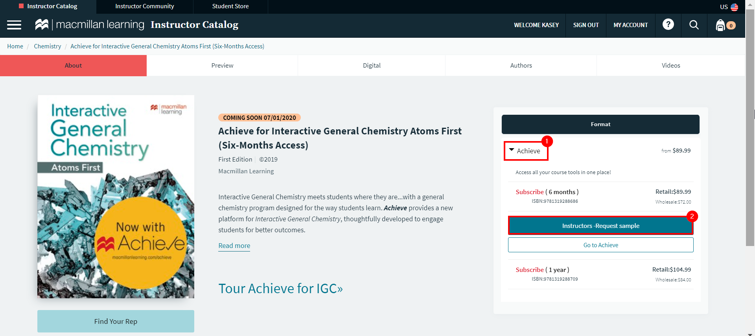
Task: Select the Authors tab
Action: coord(521,66)
